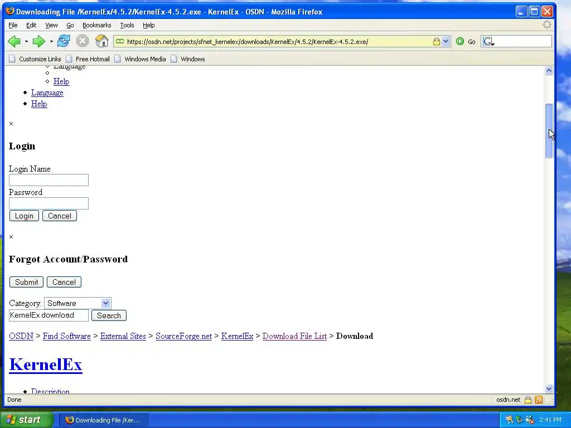Click the Forward arrow navigation button

[38, 41]
